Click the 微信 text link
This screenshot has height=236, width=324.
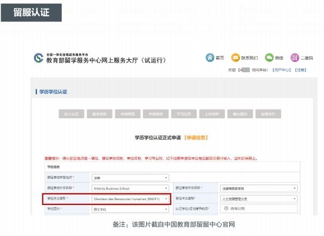[279, 58]
